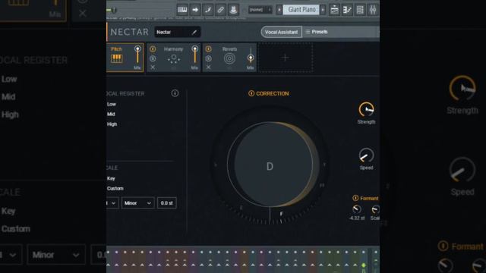Select Low vocal register
This screenshot has width=486, height=273.
point(112,105)
